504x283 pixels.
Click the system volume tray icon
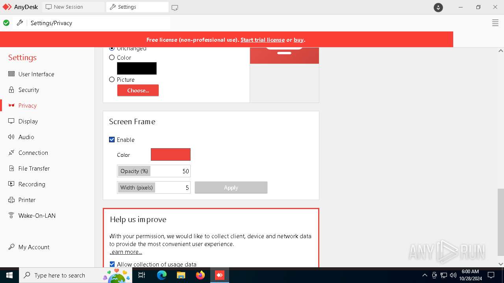[x=453, y=275]
